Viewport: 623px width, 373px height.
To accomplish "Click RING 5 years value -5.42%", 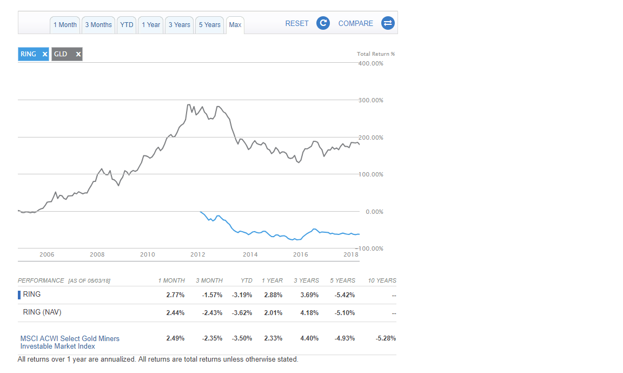I will [344, 295].
